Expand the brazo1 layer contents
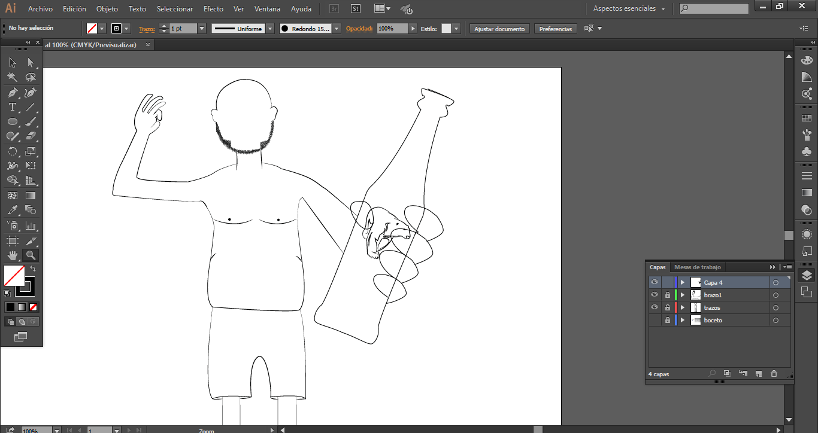The width and height of the screenshot is (818, 433). pyautogui.click(x=683, y=295)
